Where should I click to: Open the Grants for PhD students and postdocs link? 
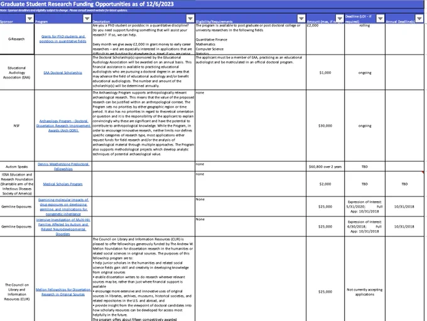[x=63, y=39]
